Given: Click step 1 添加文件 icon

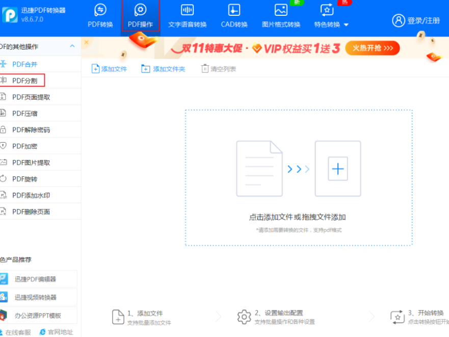Looking at the screenshot, I should 118,317.
